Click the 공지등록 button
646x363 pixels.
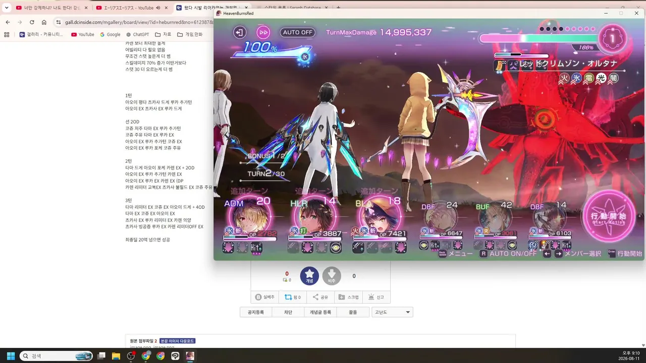256,312
